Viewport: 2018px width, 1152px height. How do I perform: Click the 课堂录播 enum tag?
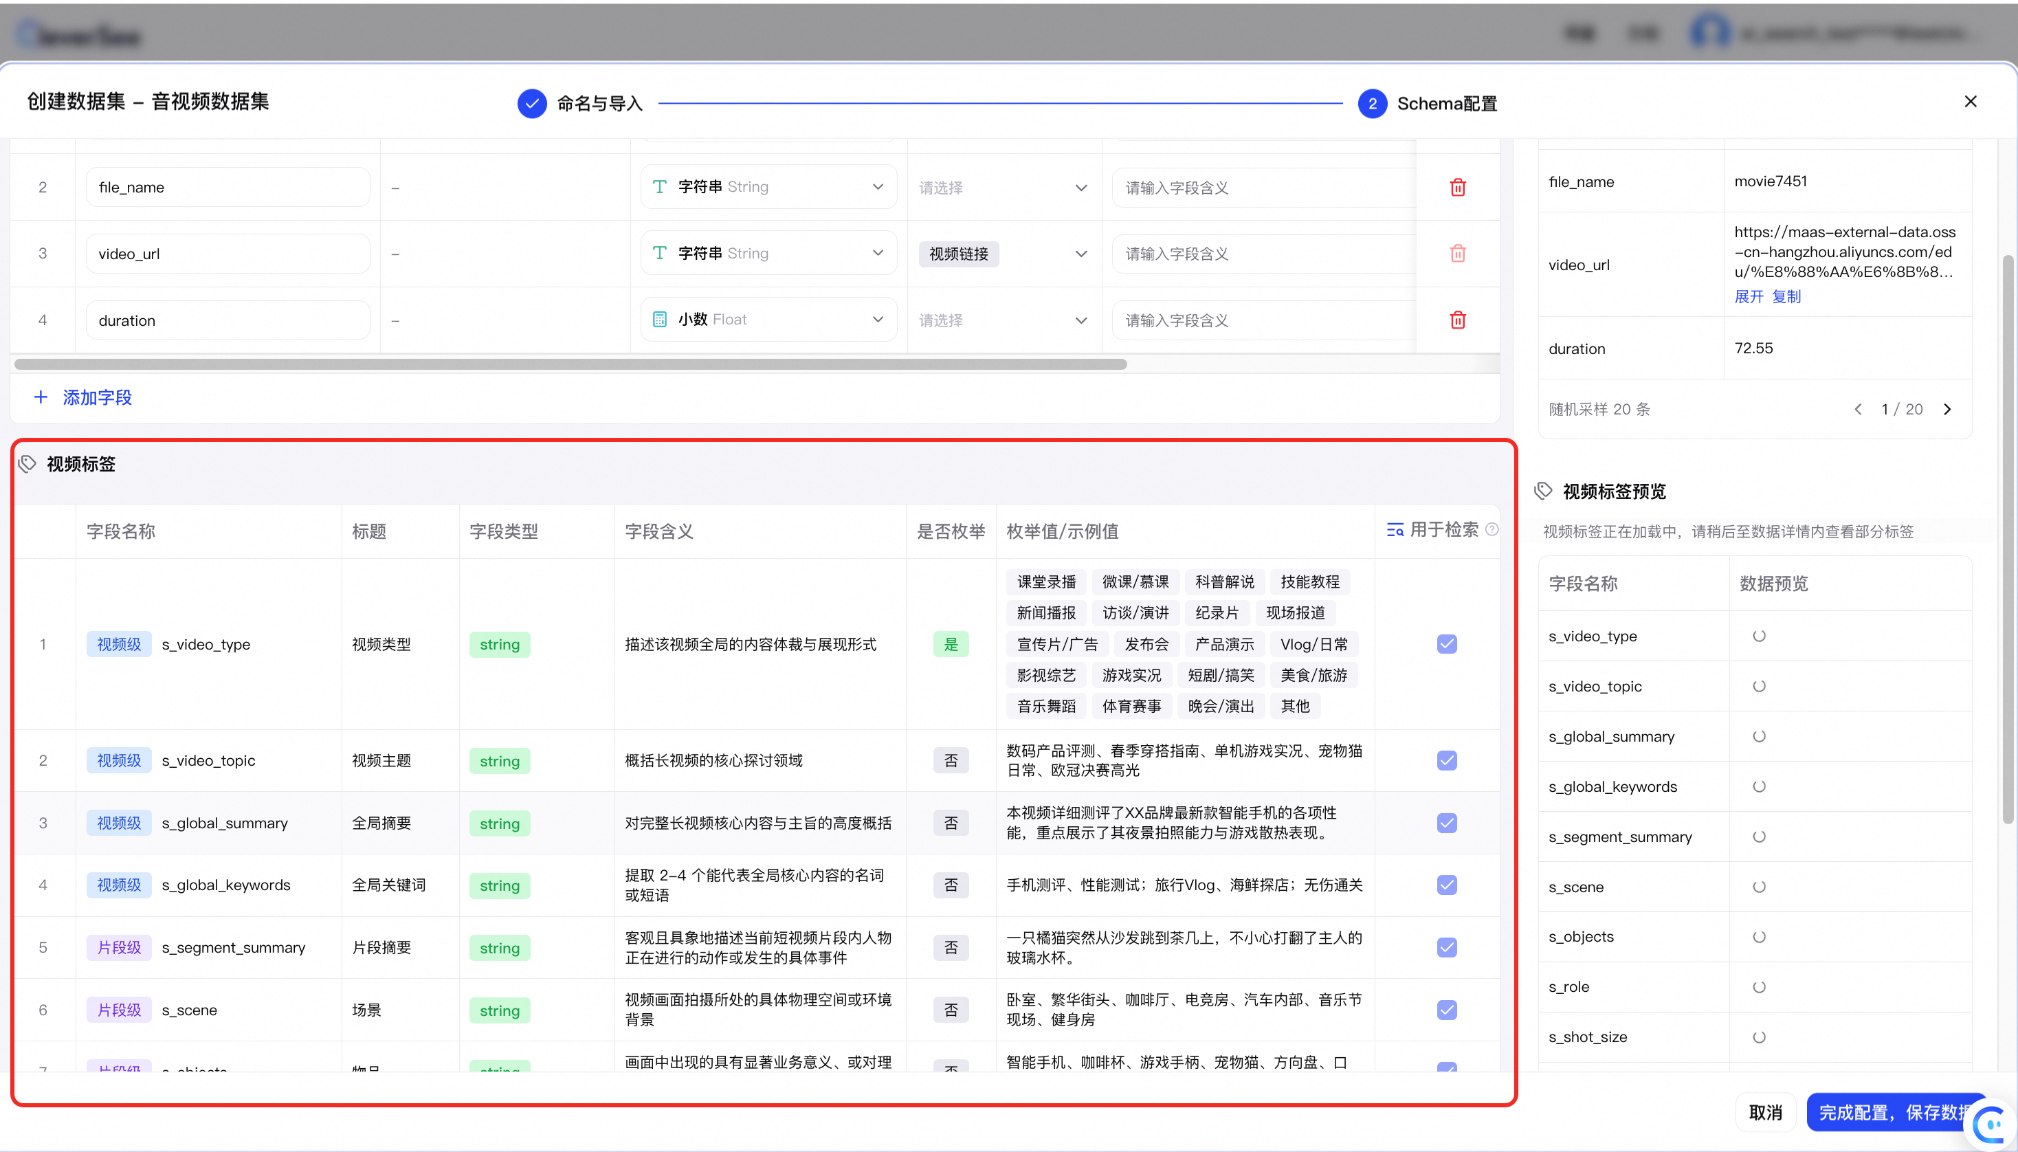(1046, 582)
